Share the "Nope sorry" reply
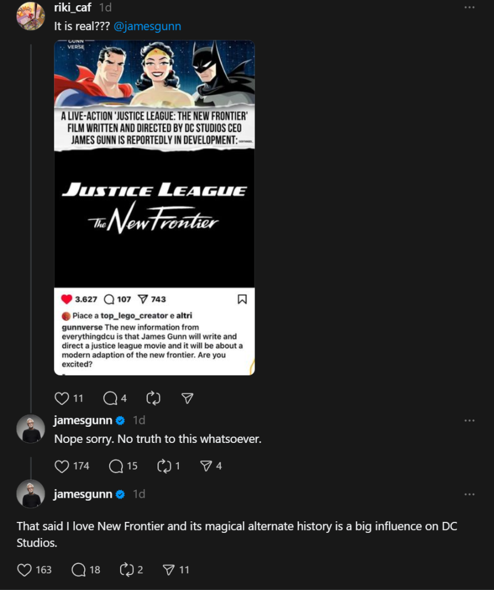This screenshot has height=590, width=494. pyautogui.click(x=206, y=466)
